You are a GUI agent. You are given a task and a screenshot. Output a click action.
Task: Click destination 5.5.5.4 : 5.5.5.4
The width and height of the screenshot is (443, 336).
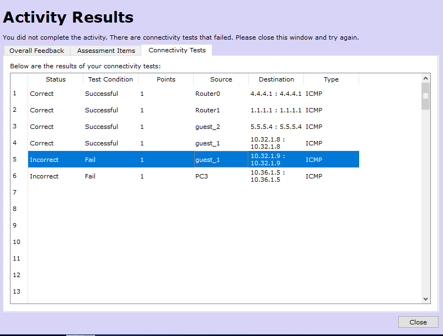point(276,127)
